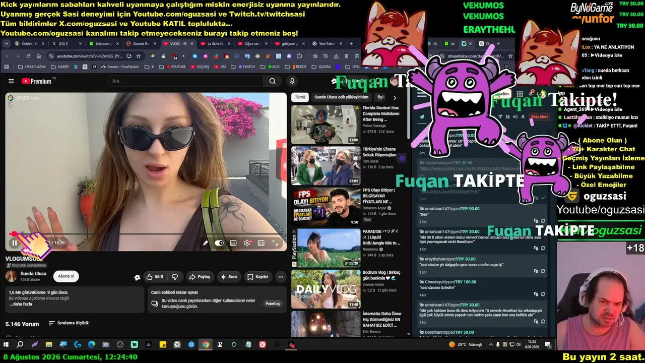
Task: Open the weather widget showing 29°C Güneşli
Action: tap(465, 345)
